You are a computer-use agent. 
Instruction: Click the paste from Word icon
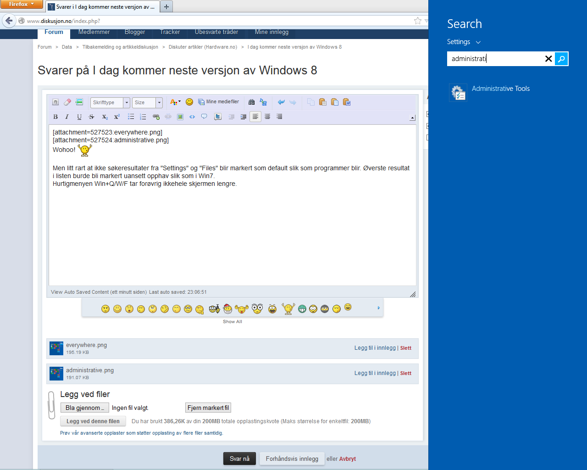click(x=347, y=102)
